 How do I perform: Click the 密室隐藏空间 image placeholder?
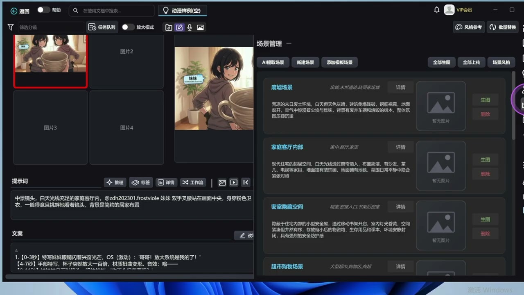[441, 225]
